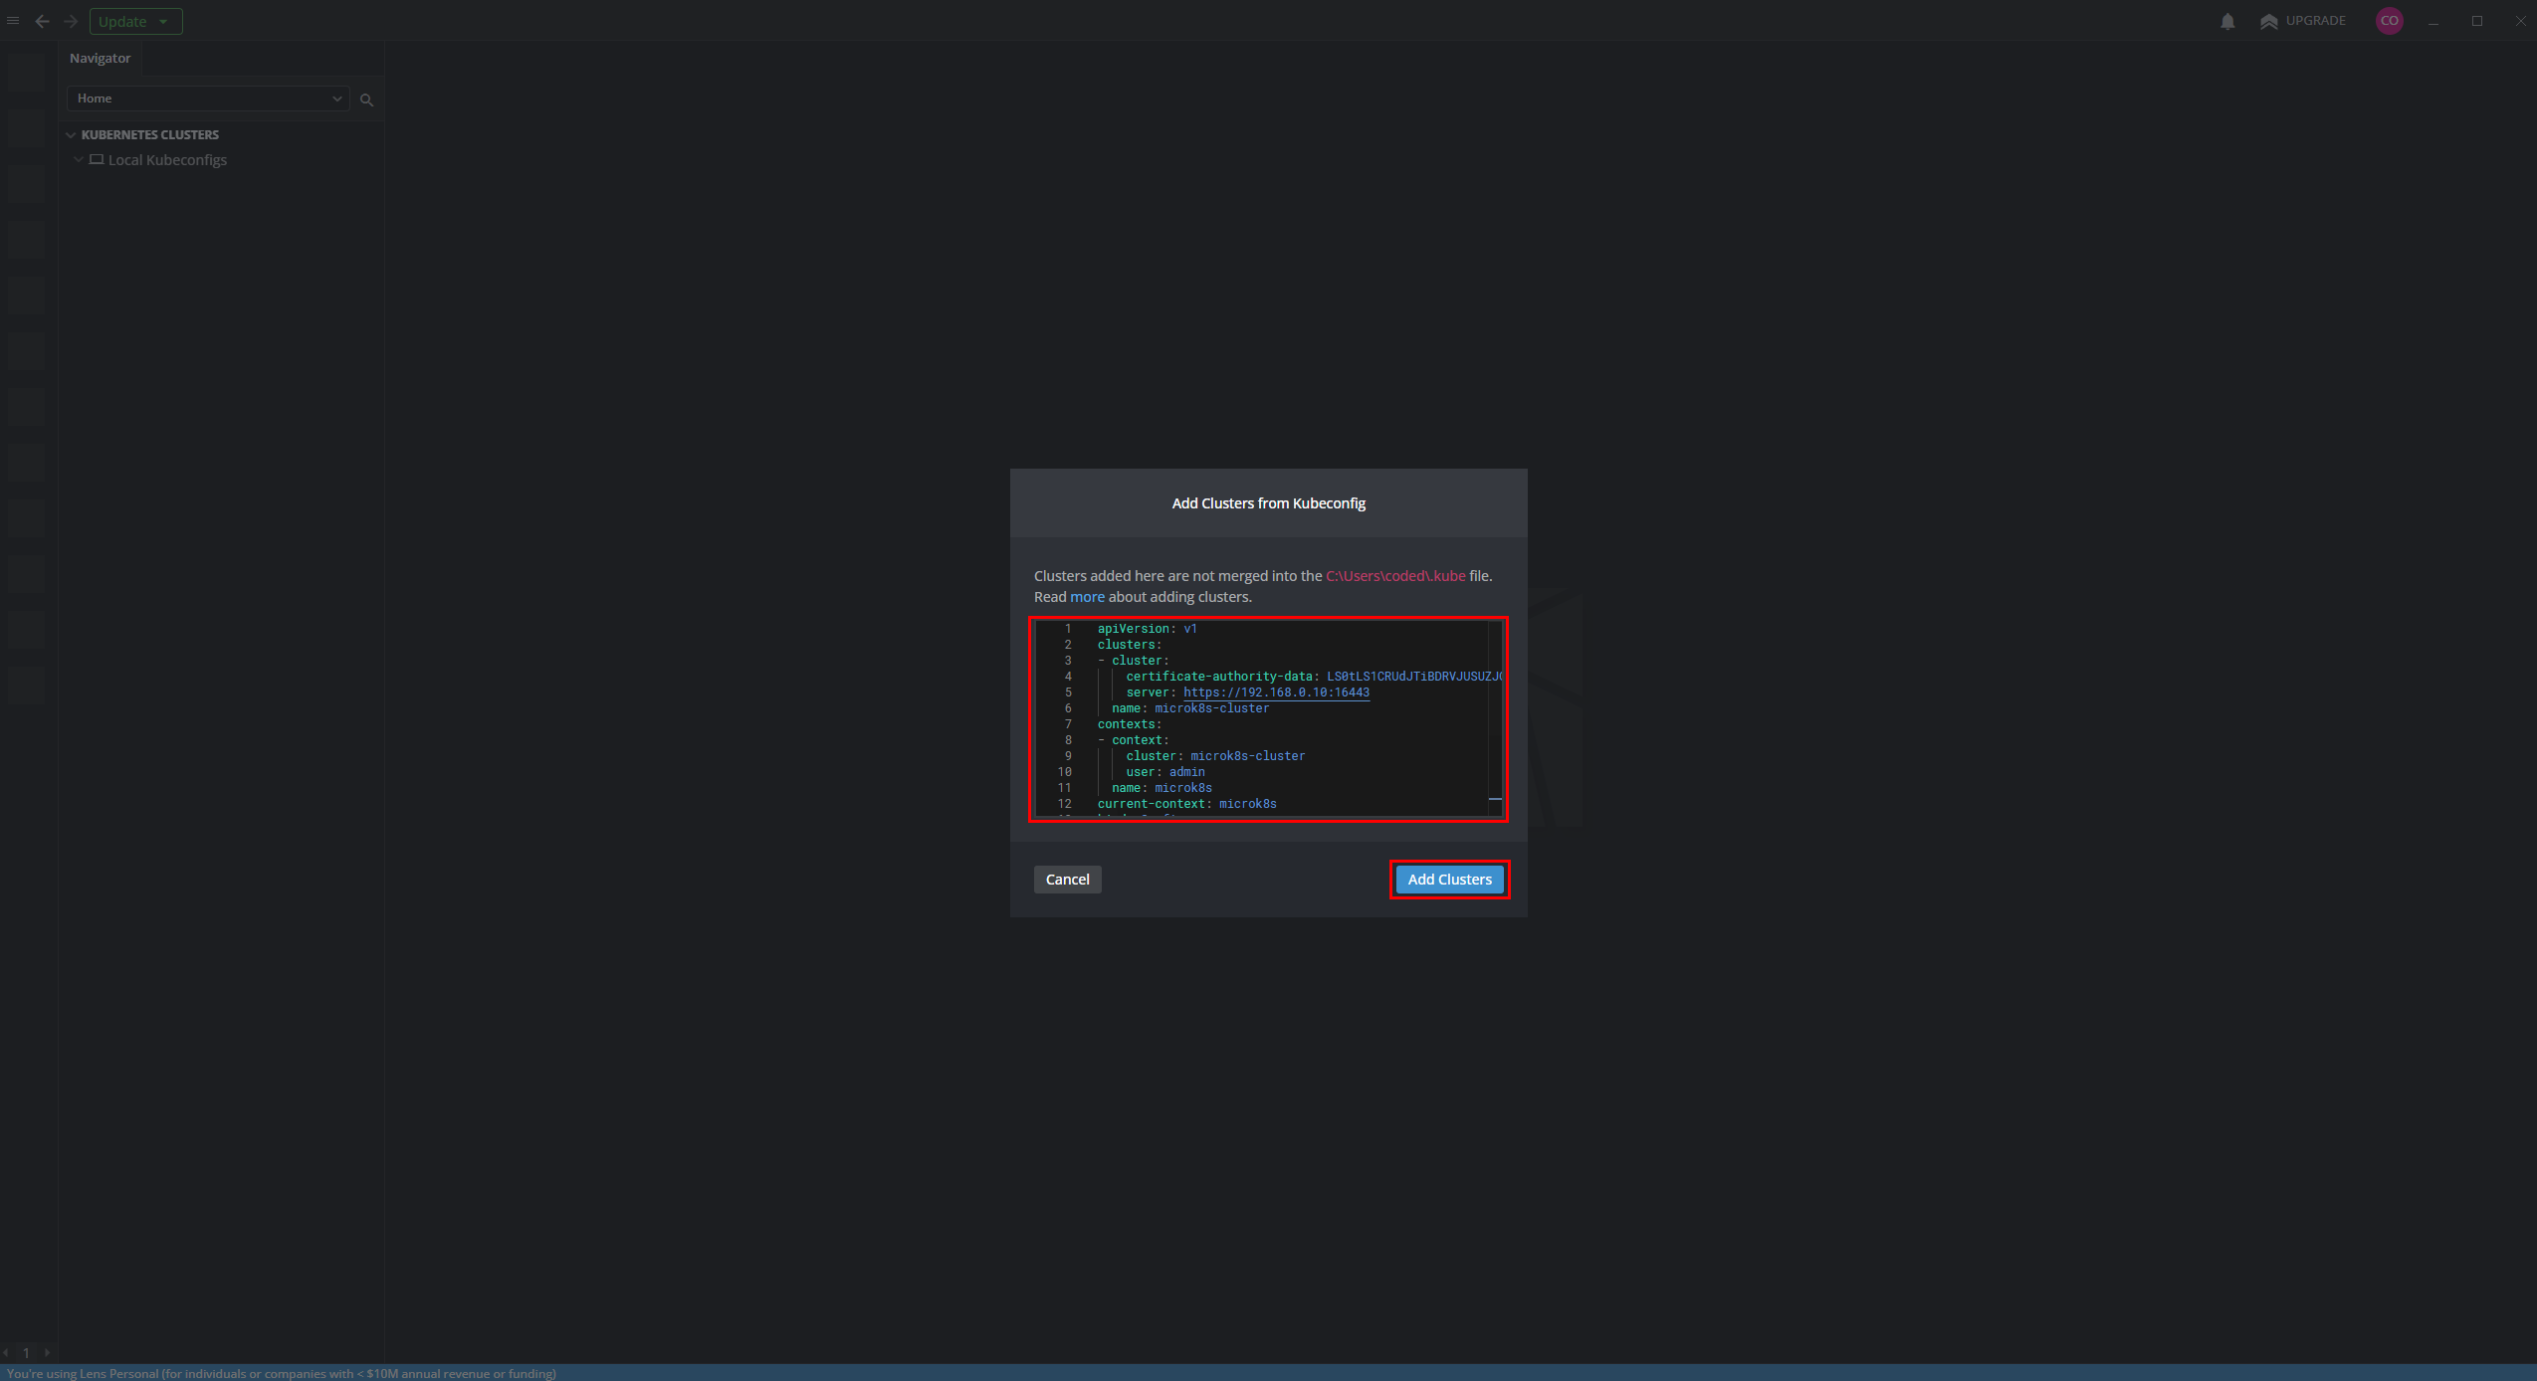
Task: Select the Local Kubeconfigs tree item
Action: pyautogui.click(x=167, y=160)
